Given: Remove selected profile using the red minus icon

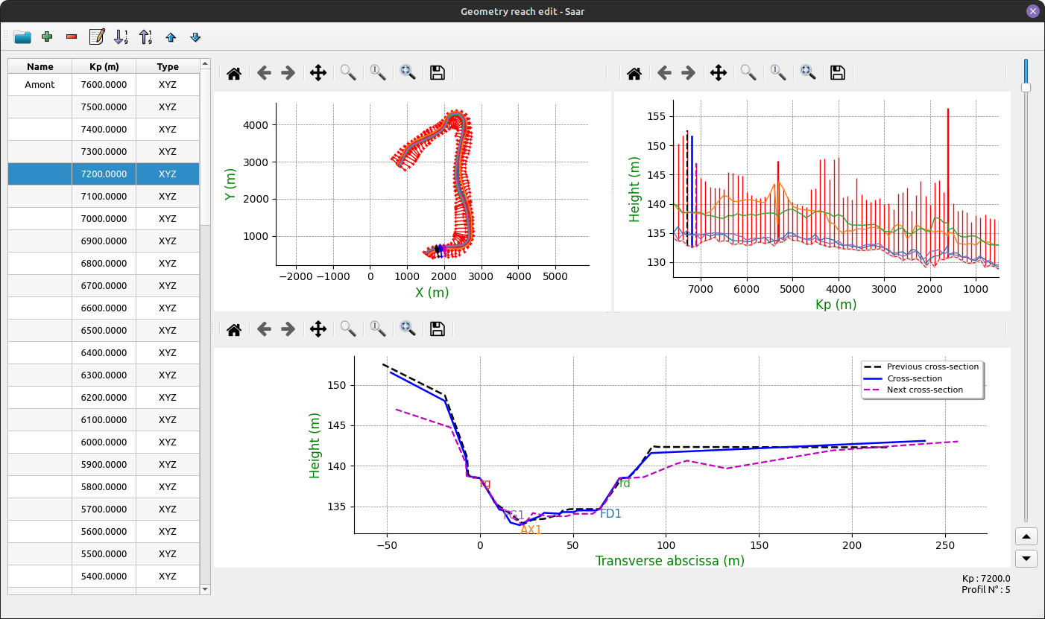Looking at the screenshot, I should point(71,36).
